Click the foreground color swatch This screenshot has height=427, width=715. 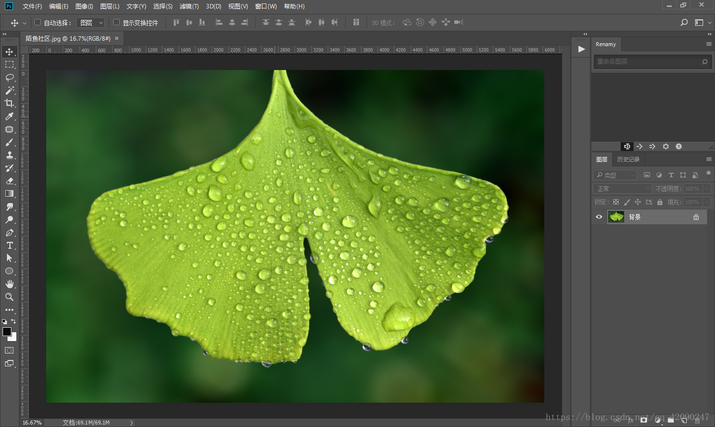point(7,332)
